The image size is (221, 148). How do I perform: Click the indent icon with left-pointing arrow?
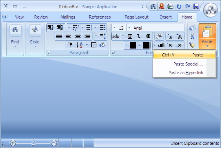pos(60,28)
